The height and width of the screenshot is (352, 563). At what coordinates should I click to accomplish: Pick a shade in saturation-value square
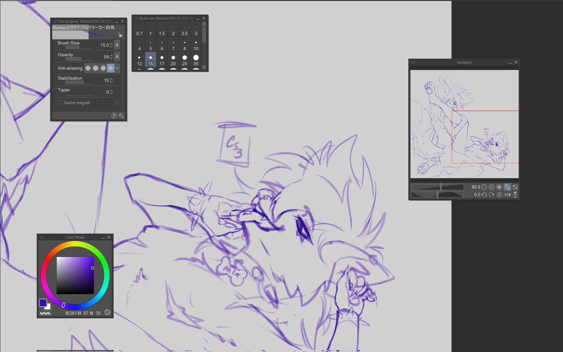coord(75,275)
